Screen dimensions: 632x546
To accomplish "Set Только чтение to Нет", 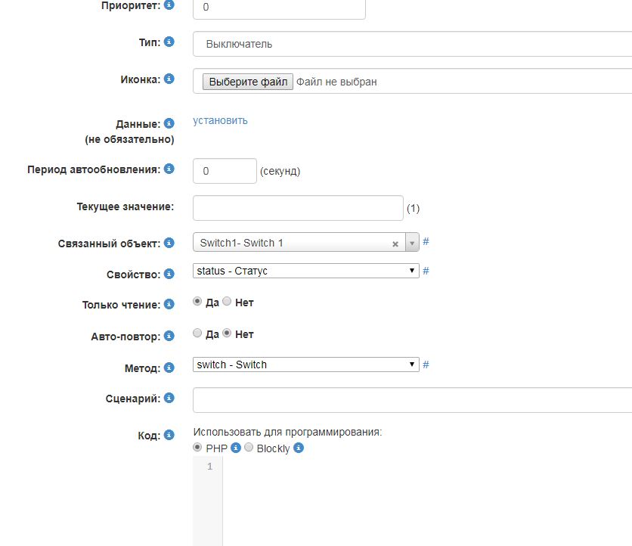I will 227,302.
